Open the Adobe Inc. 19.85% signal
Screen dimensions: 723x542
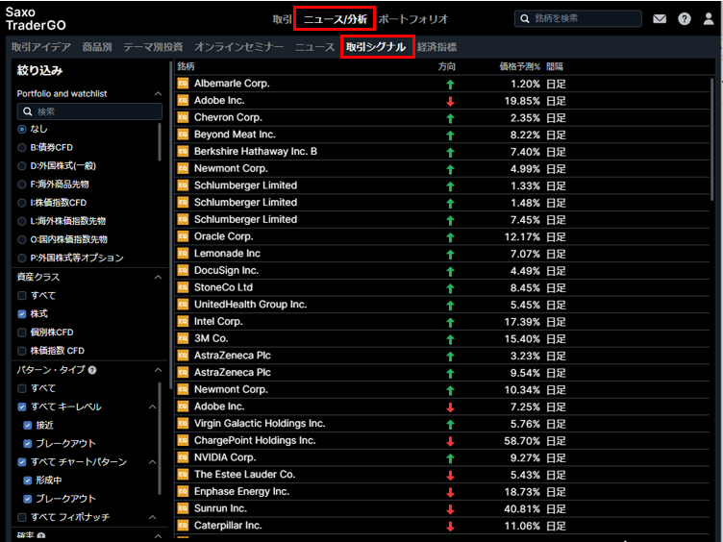point(442,101)
